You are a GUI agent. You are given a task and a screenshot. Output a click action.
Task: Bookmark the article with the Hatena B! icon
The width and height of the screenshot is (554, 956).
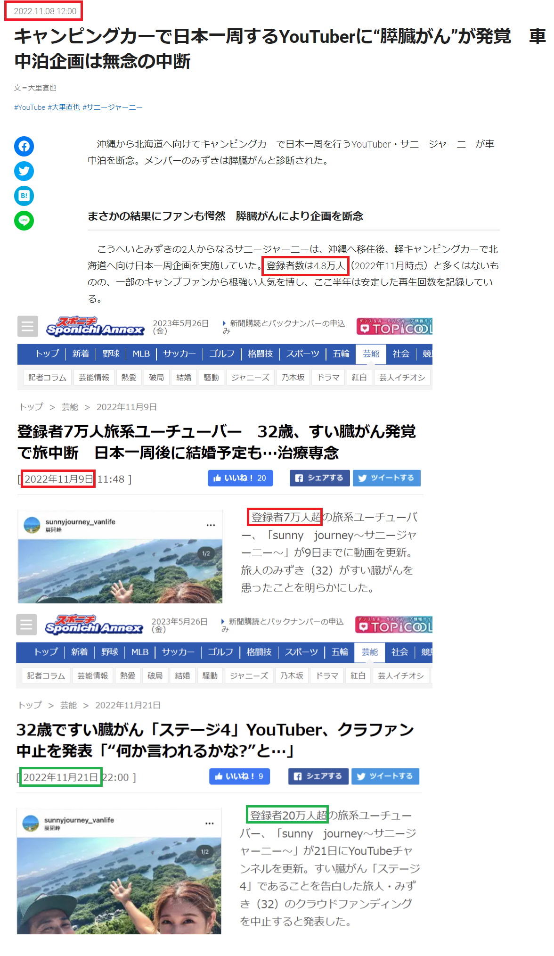(24, 196)
